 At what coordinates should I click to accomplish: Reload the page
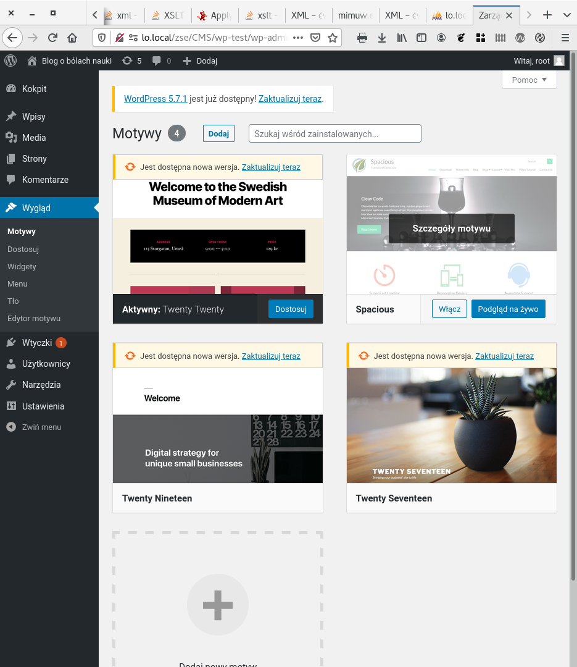pos(52,38)
